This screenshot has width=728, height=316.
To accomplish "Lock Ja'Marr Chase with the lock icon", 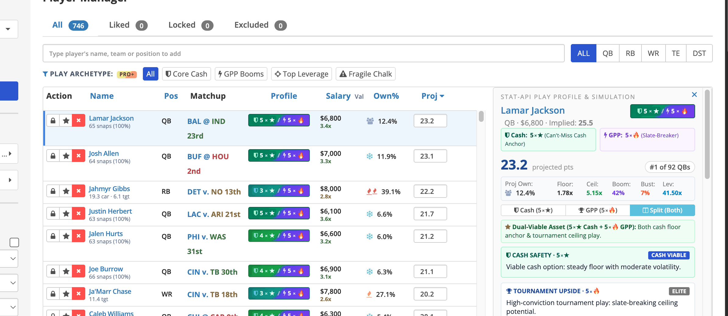I will (x=53, y=294).
